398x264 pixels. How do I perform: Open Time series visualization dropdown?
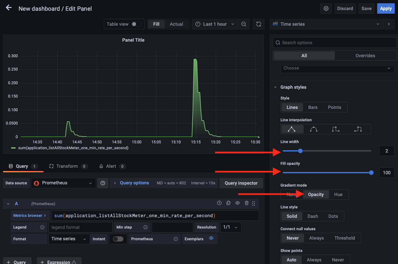pyautogui.click(x=326, y=24)
